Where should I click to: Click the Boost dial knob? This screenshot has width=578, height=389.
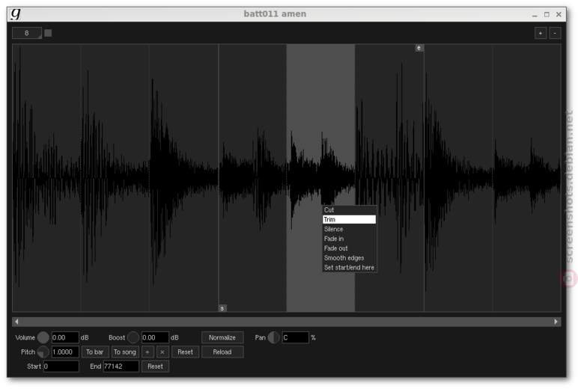[133, 337]
